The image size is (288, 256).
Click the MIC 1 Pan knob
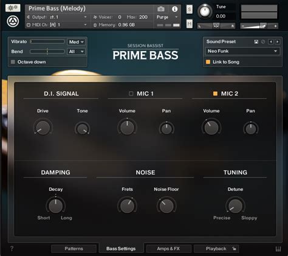pos(166,129)
